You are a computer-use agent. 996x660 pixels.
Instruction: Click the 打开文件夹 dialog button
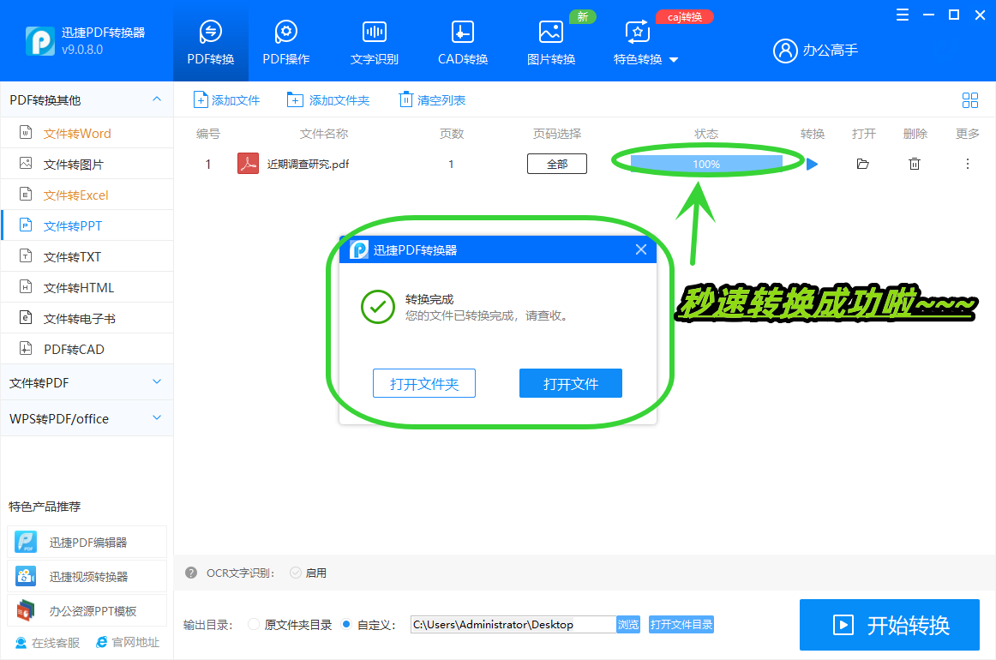click(423, 384)
